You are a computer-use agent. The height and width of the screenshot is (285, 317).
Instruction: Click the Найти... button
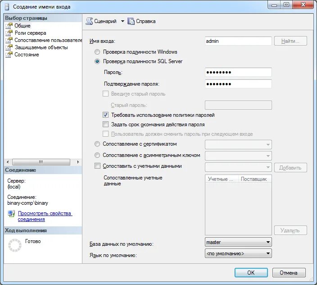tap(290, 41)
